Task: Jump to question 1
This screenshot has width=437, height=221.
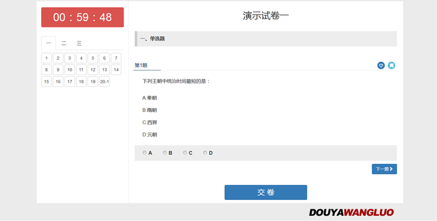Action: point(47,58)
